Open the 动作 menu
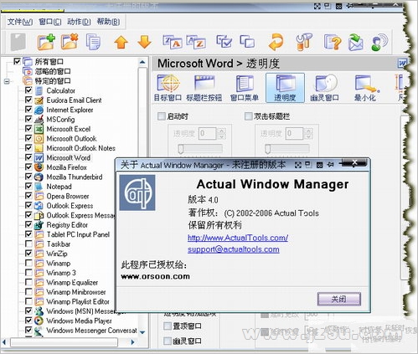Screen dimensions: 418x354 79,22
